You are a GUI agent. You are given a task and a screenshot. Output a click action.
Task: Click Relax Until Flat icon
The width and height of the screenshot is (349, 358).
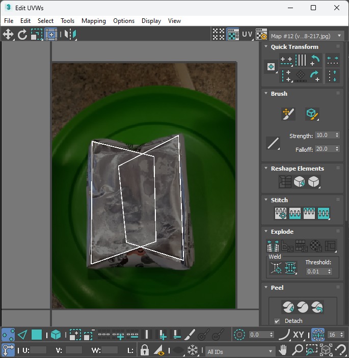299,182
